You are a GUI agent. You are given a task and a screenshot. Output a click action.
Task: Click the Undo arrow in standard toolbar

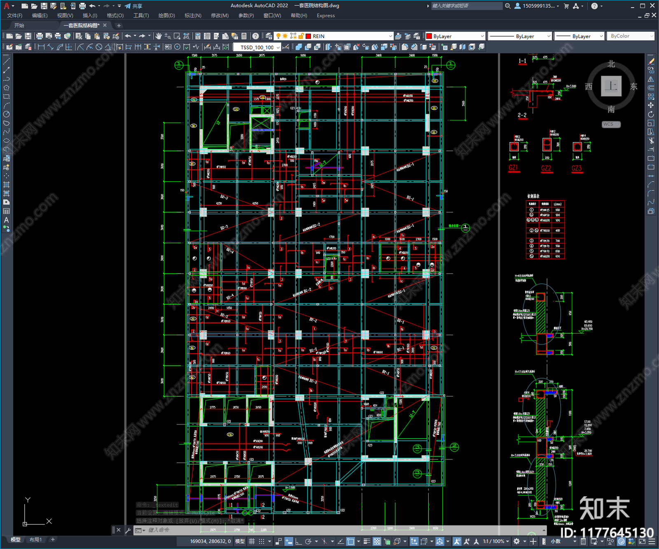click(x=128, y=36)
